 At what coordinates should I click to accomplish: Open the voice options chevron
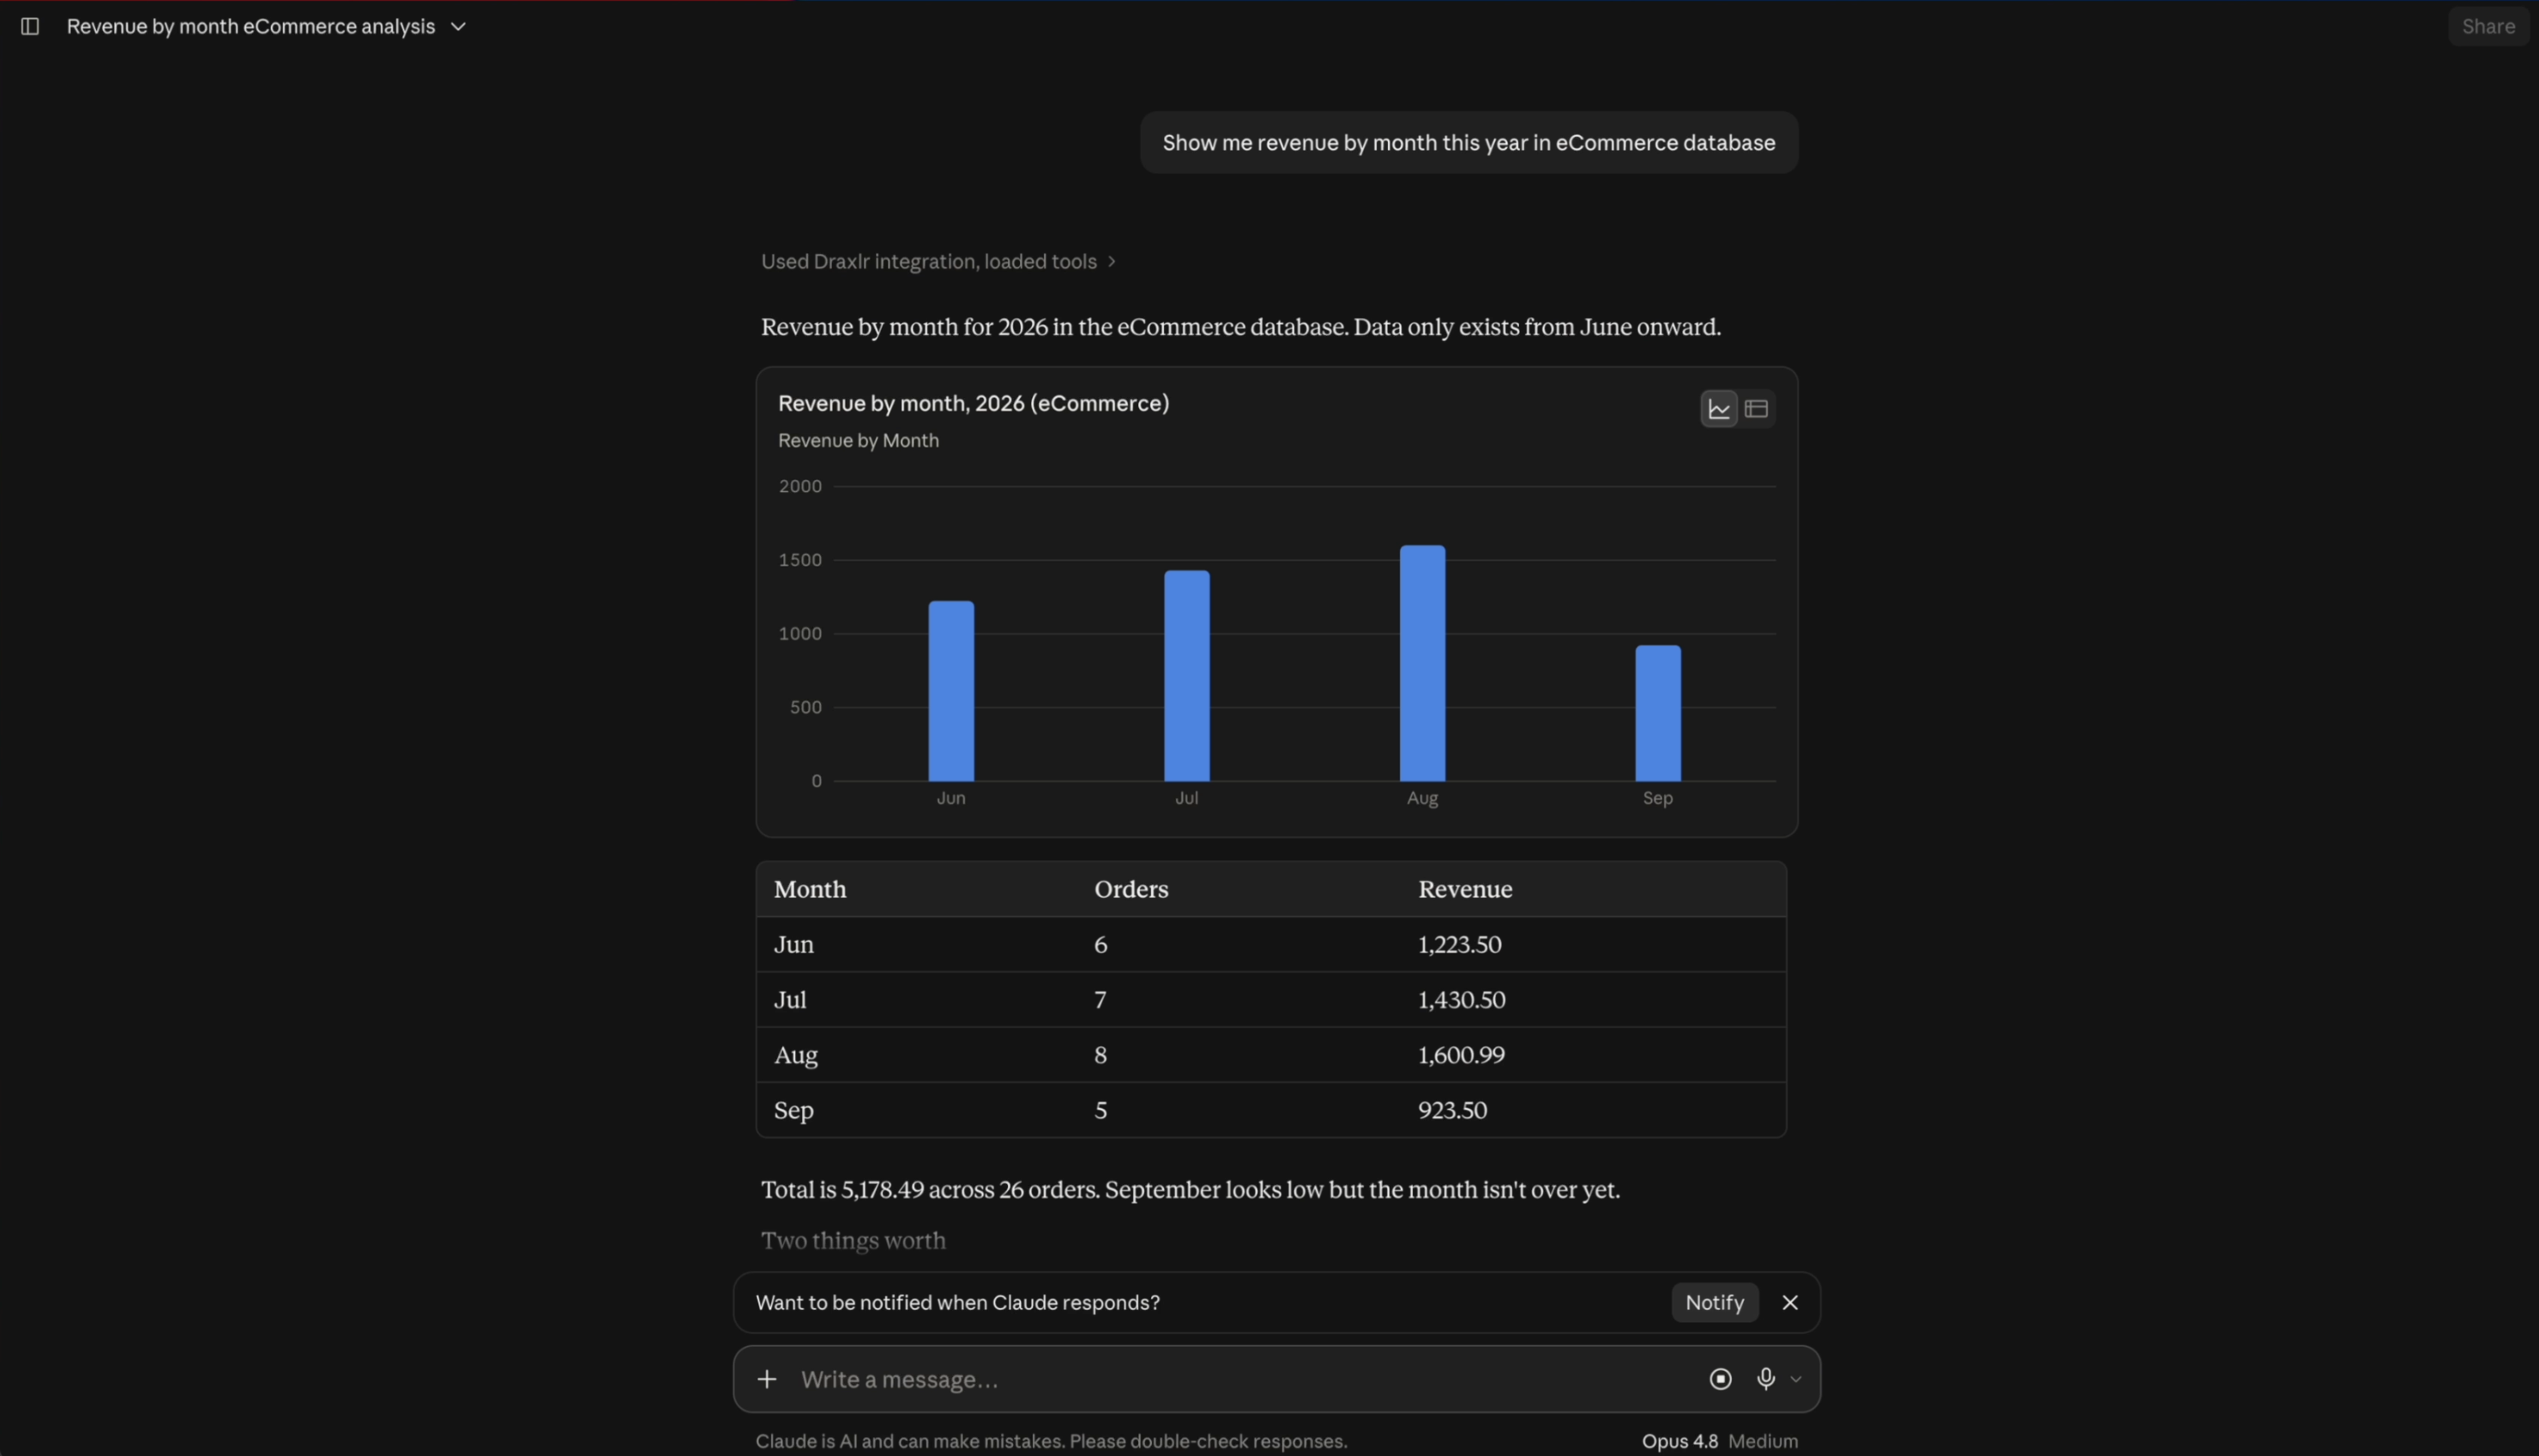pos(1796,1379)
